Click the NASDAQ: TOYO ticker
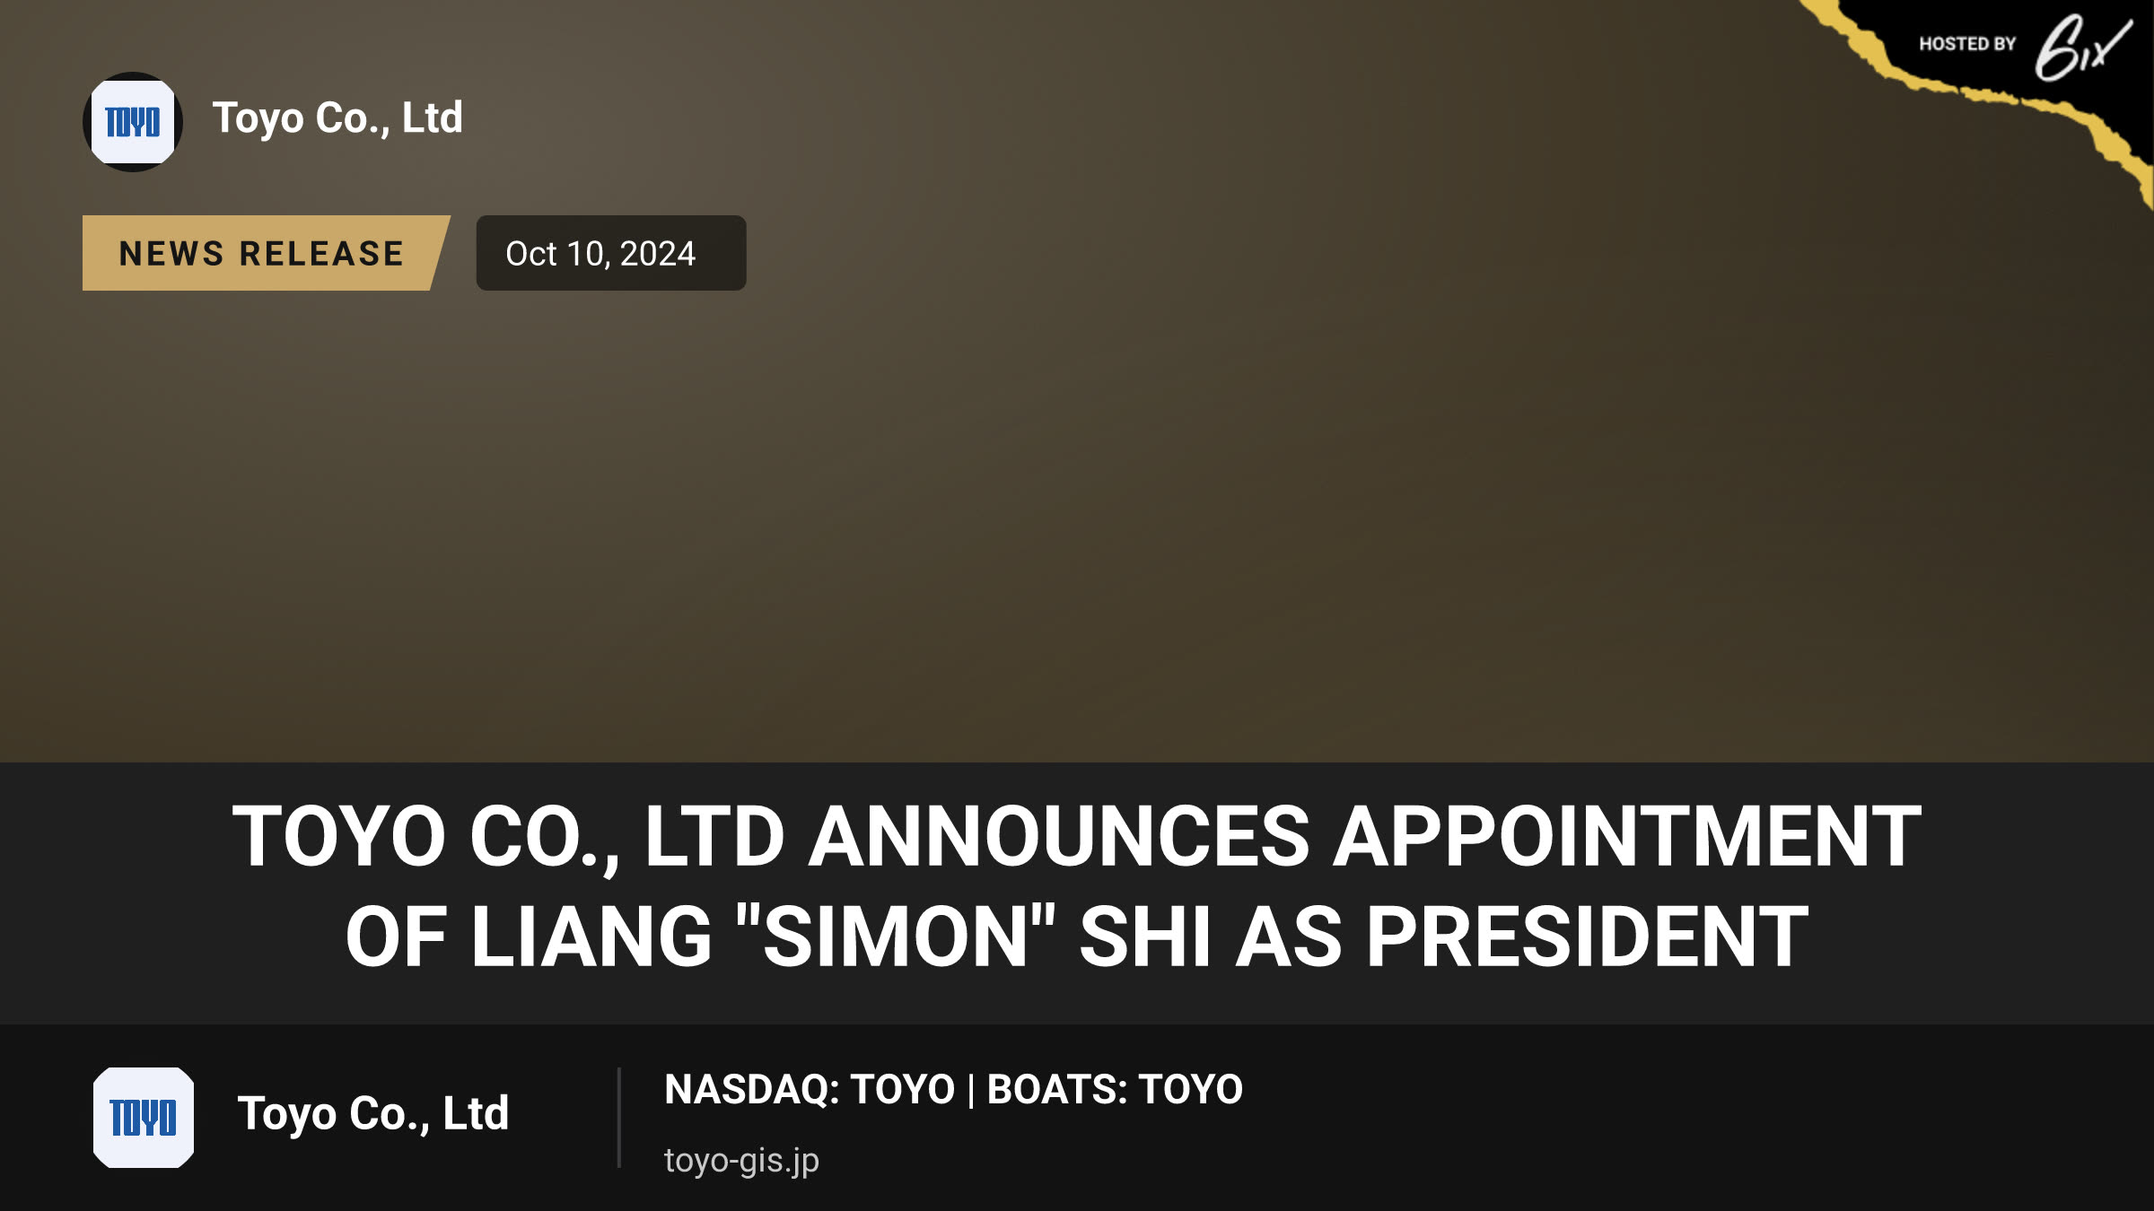This screenshot has height=1211, width=2154. (810, 1089)
